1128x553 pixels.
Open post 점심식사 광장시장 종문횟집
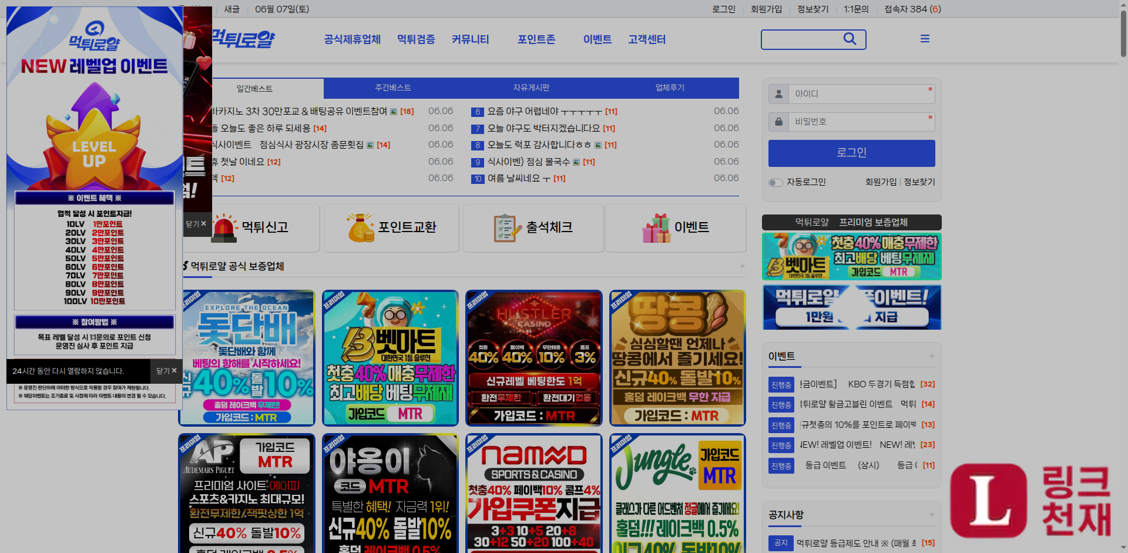click(x=287, y=145)
